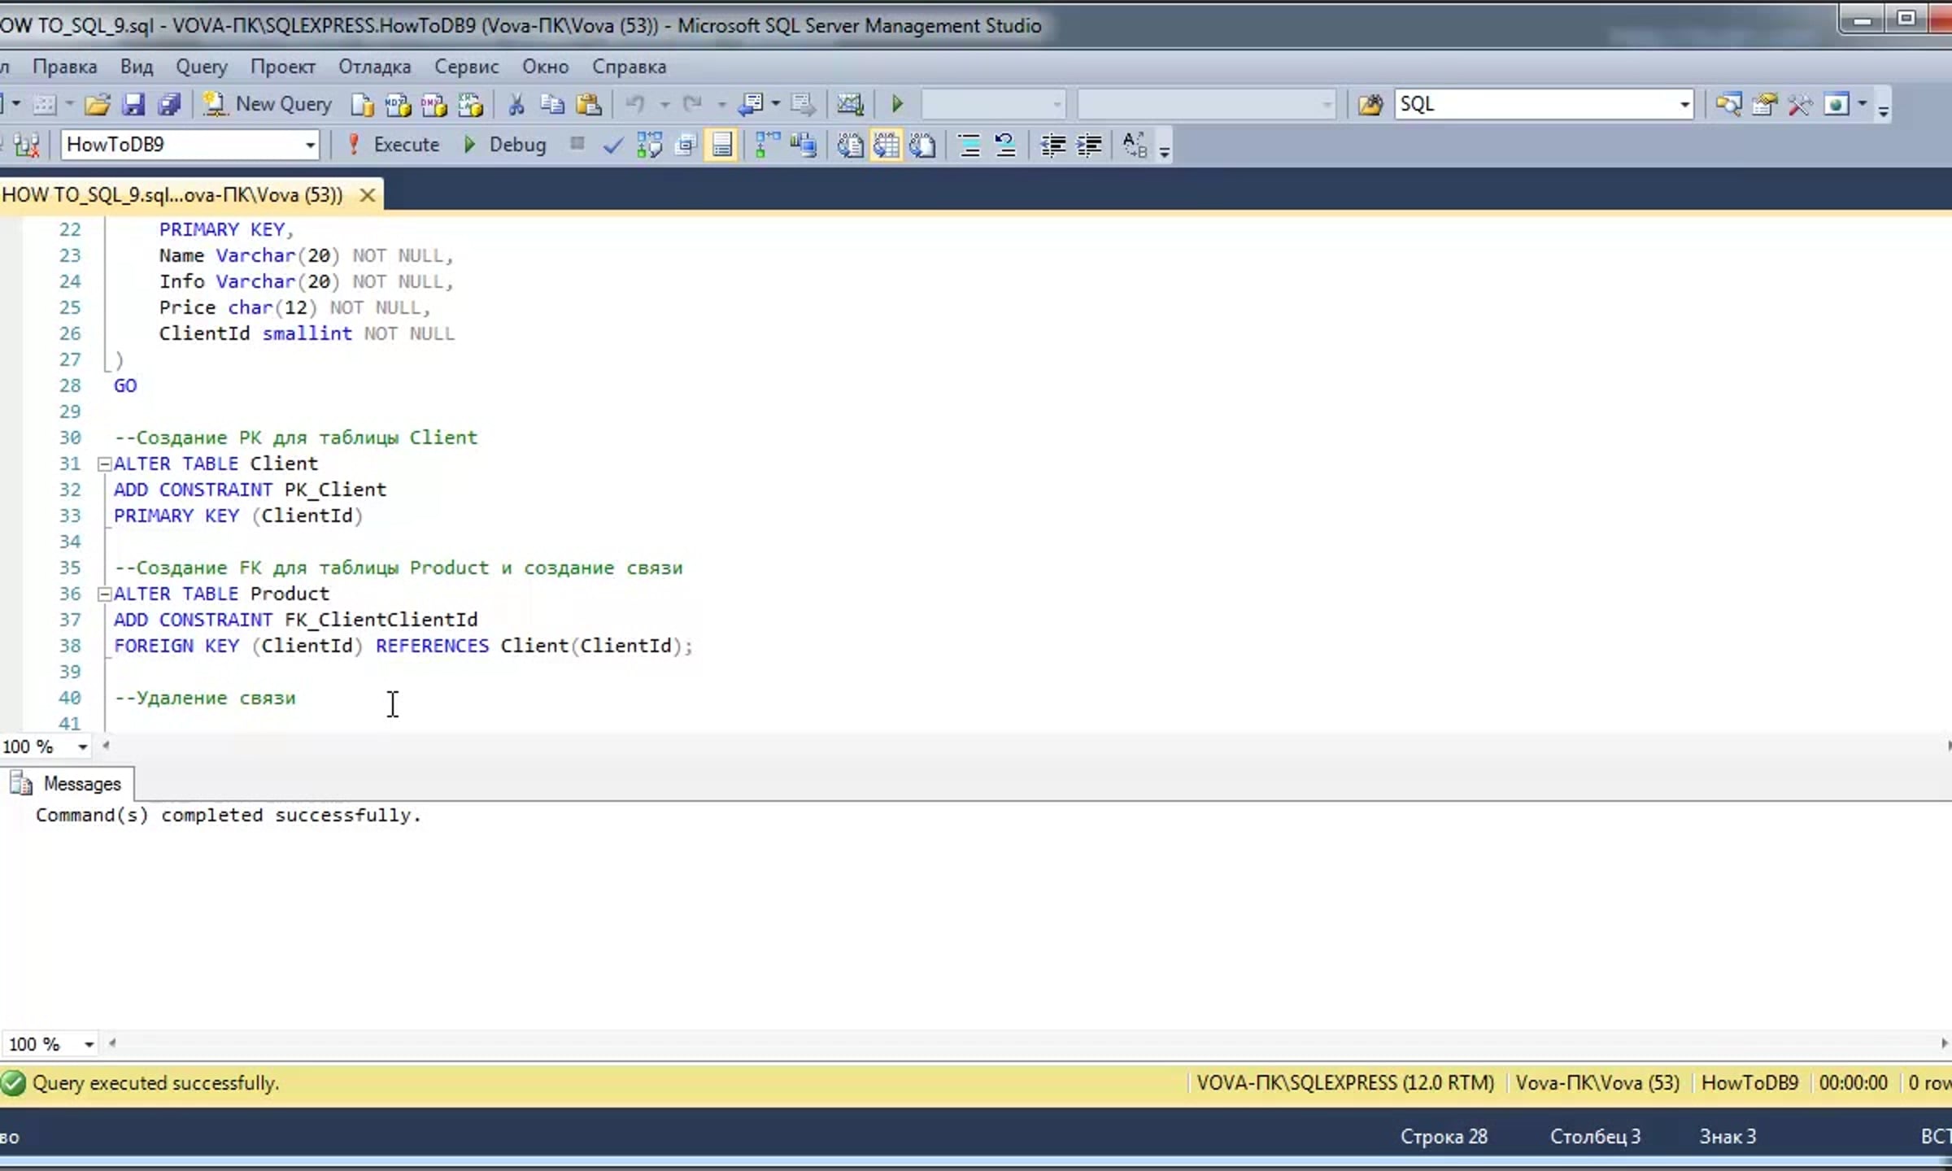The width and height of the screenshot is (1952, 1171).
Task: Collapse the ALTER TABLE Client code block
Action: (104, 464)
